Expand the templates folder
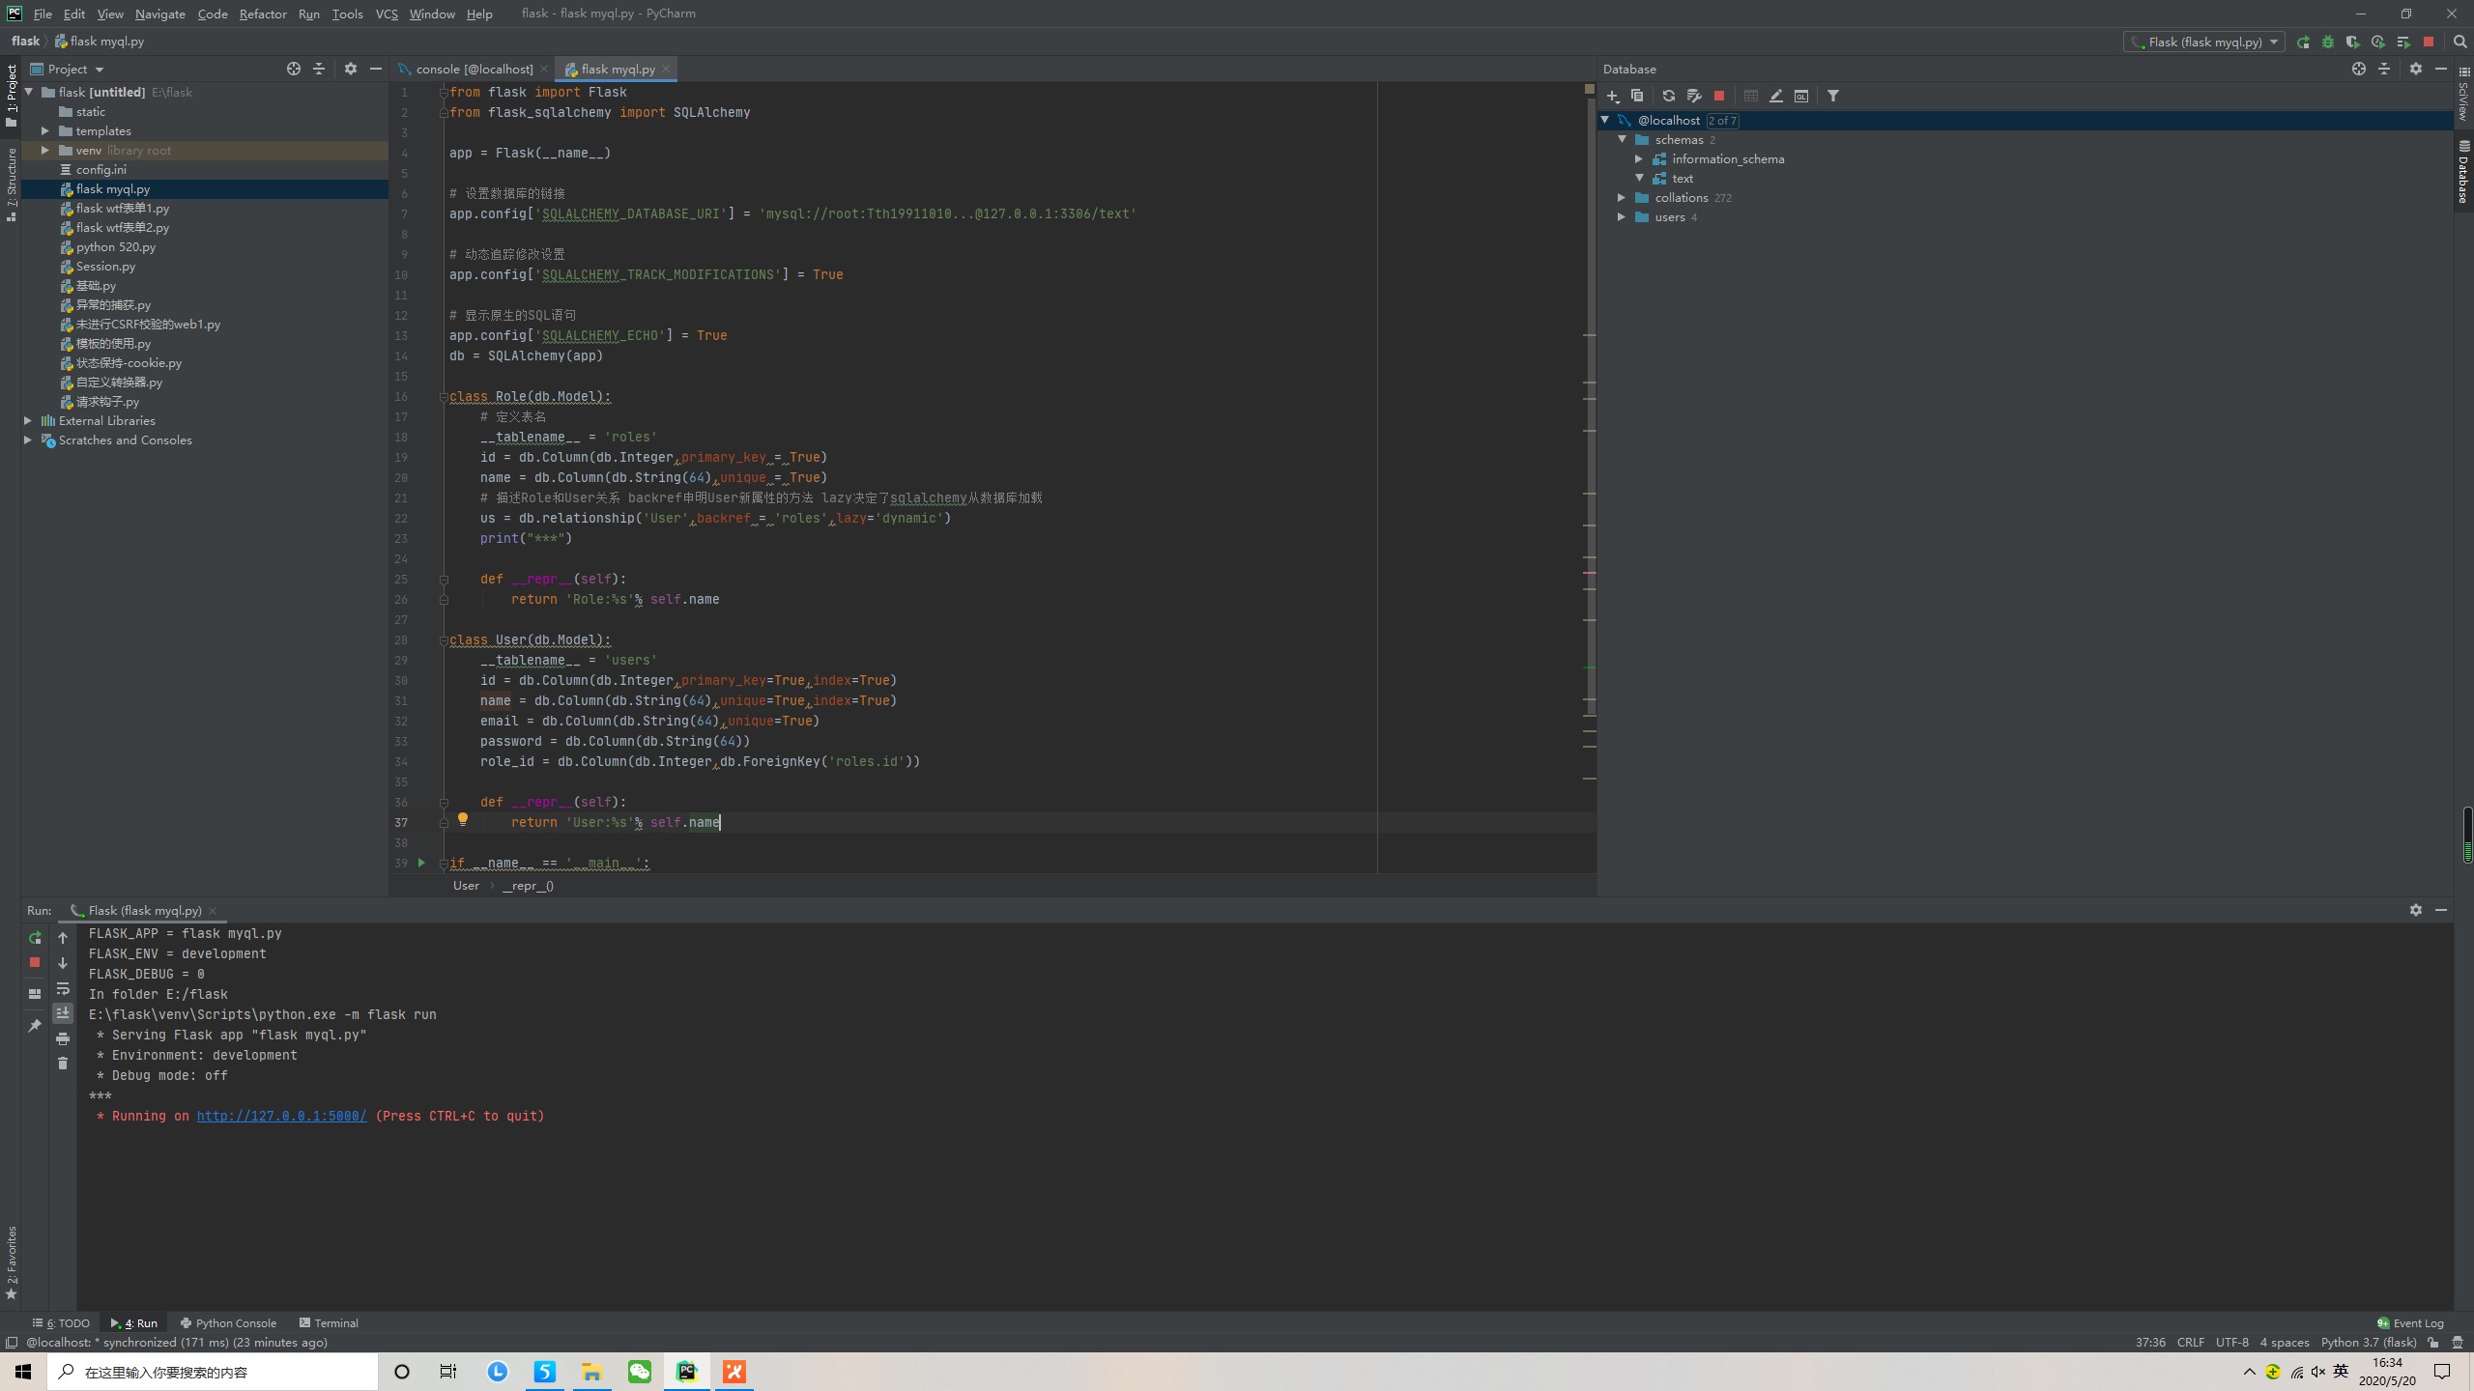Image resolution: width=2474 pixels, height=1391 pixels. coord(45,130)
